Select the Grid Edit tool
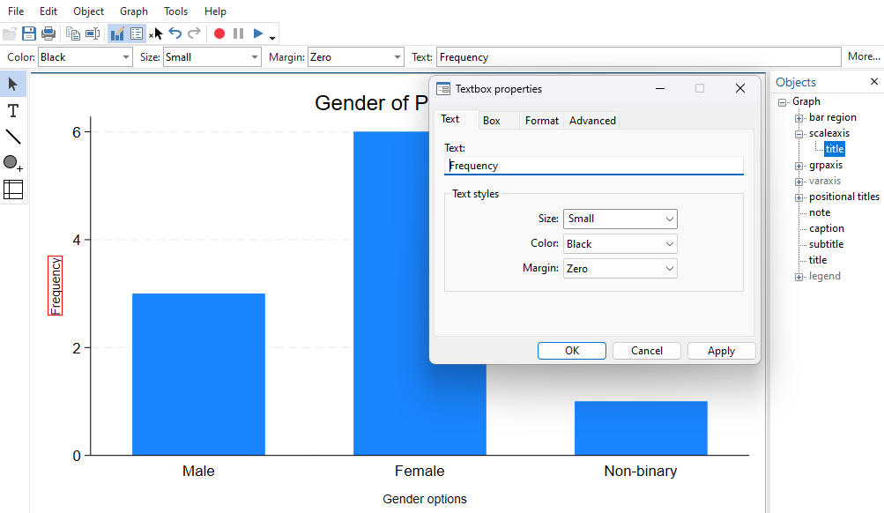The image size is (884, 513). pyautogui.click(x=13, y=190)
